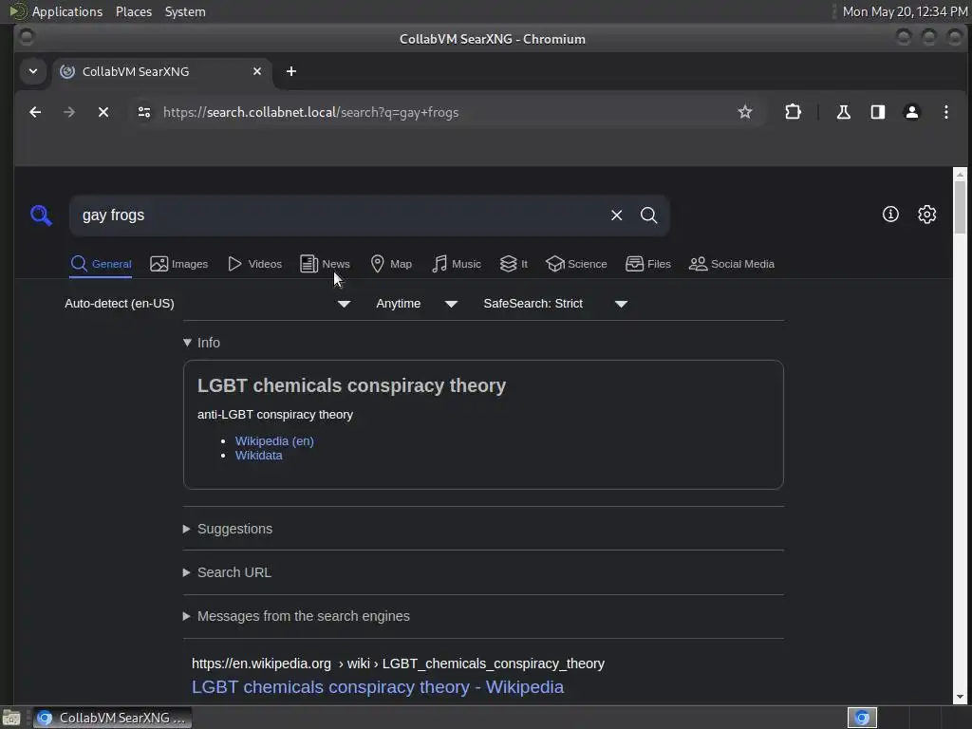The width and height of the screenshot is (972, 729).
Task: Open the Auto-detect (en-US) language dropdown
Action: (x=208, y=303)
